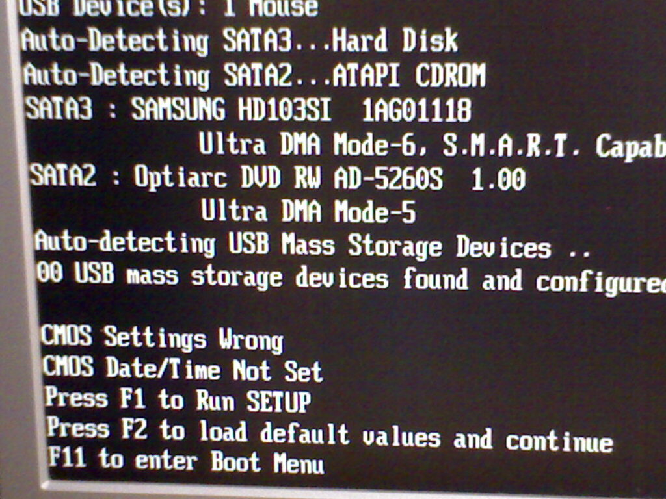Click the 'SAMSUNG HD103SI' drive name
The height and width of the screenshot is (499, 666).
(x=231, y=109)
